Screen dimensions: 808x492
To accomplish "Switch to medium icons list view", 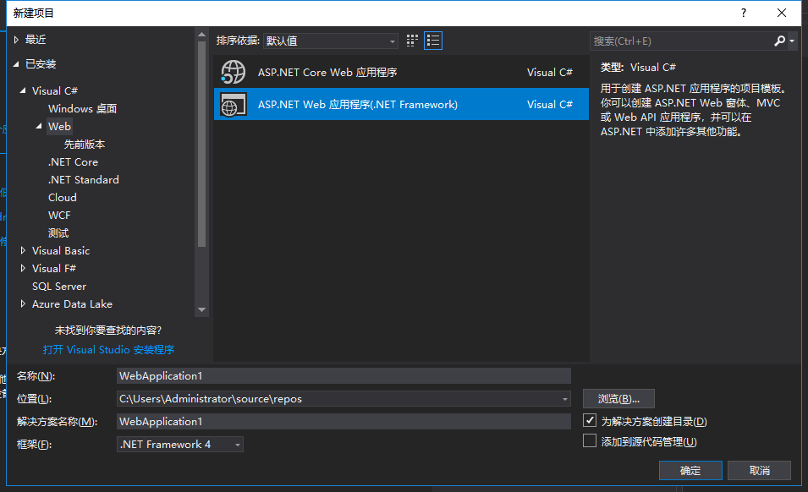I will coord(433,41).
